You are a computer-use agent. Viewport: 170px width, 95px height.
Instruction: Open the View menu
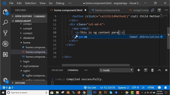click(x=42, y=3)
